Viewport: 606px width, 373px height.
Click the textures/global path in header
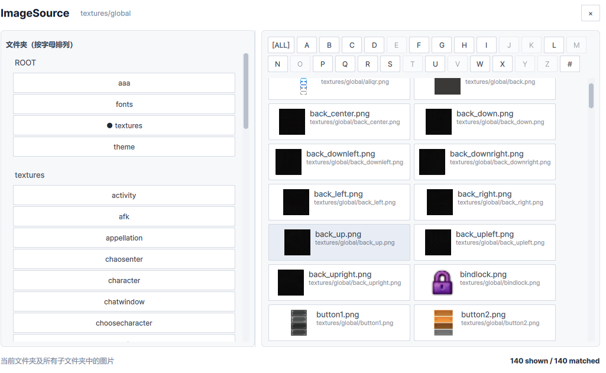click(x=105, y=14)
